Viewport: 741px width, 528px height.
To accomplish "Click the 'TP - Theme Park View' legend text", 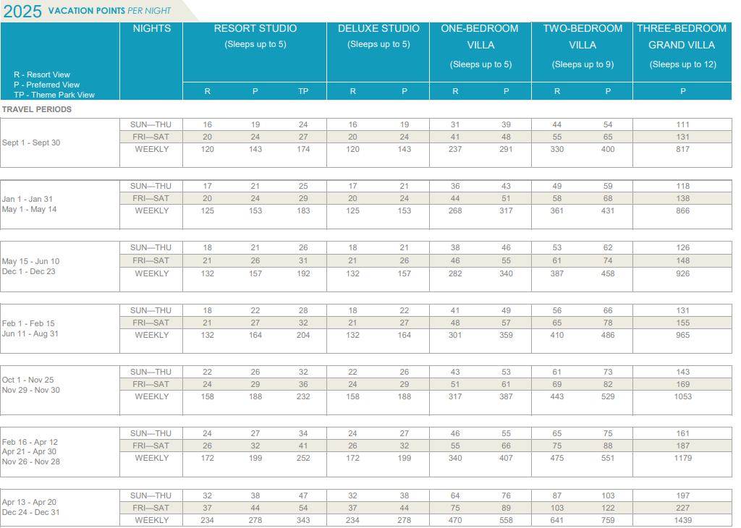I will coord(54,95).
